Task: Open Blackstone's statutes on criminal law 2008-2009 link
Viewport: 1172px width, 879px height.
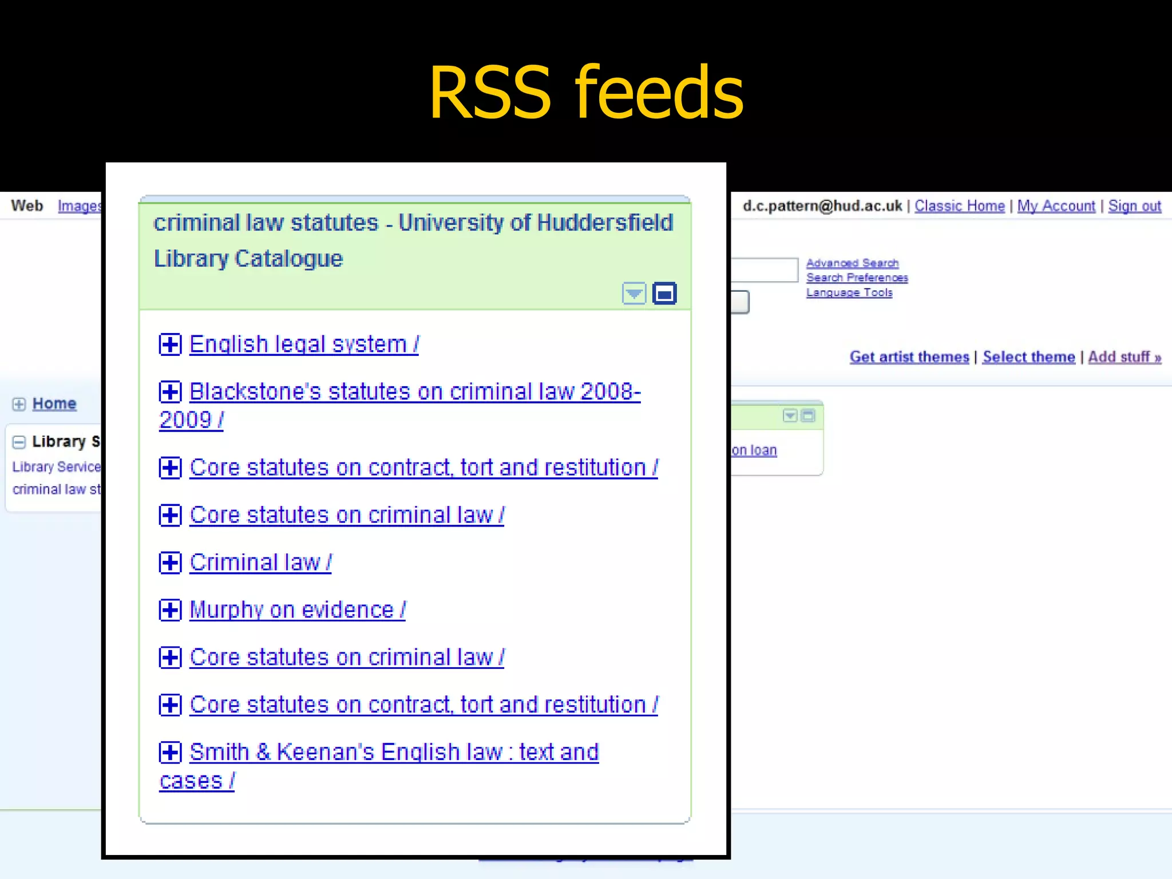Action: tap(400, 406)
